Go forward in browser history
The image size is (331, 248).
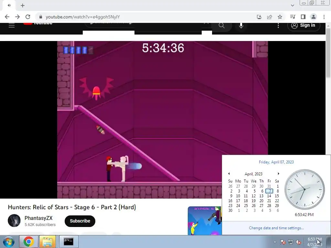pos(17,17)
